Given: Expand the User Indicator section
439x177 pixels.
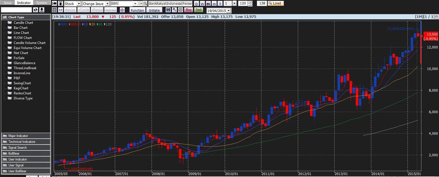Looking at the screenshot, I should pyautogui.click(x=26, y=159).
